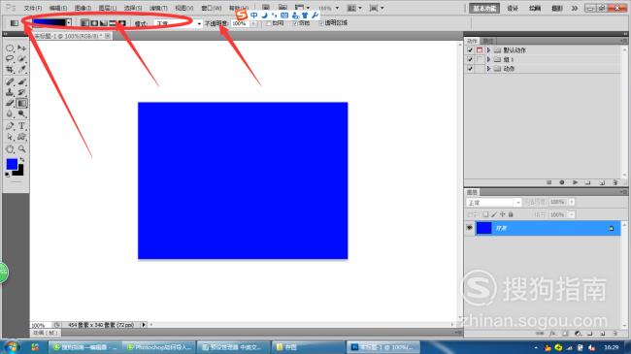Open the Edit menu
Screen dimensions: 631x354
pyautogui.click(x=58, y=8)
